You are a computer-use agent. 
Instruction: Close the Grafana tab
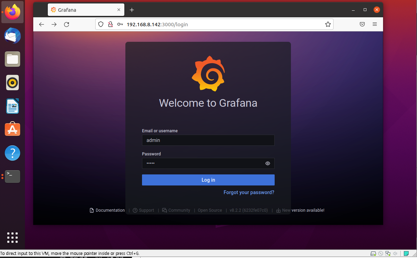[x=119, y=10]
